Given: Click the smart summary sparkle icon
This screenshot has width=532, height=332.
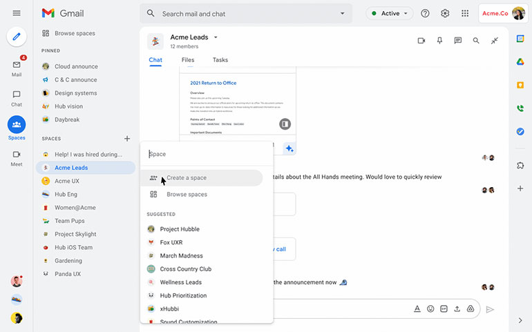Looking at the screenshot, I should tap(289, 148).
